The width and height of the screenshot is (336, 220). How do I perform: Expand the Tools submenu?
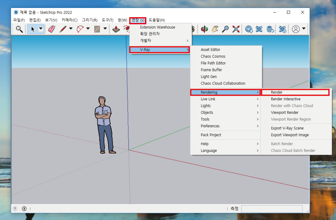click(226, 119)
